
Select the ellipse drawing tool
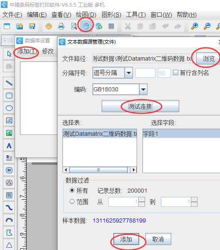coord(9,108)
